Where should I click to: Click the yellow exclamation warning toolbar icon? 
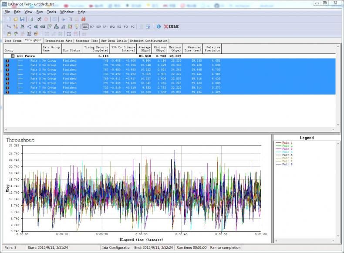77,26
